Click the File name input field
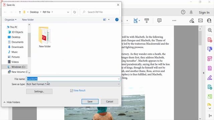This screenshot has width=214, height=120. (72, 79)
